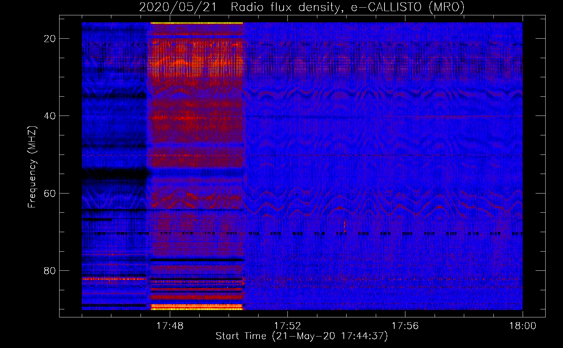
Task: Select the 'Frequency (MHZ)' axis label
Action: click(x=32, y=167)
